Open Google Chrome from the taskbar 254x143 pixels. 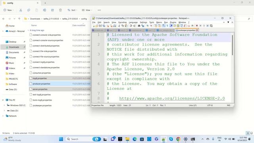(x=178, y=139)
